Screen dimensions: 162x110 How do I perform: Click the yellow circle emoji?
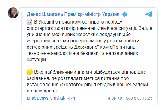coord(30,72)
